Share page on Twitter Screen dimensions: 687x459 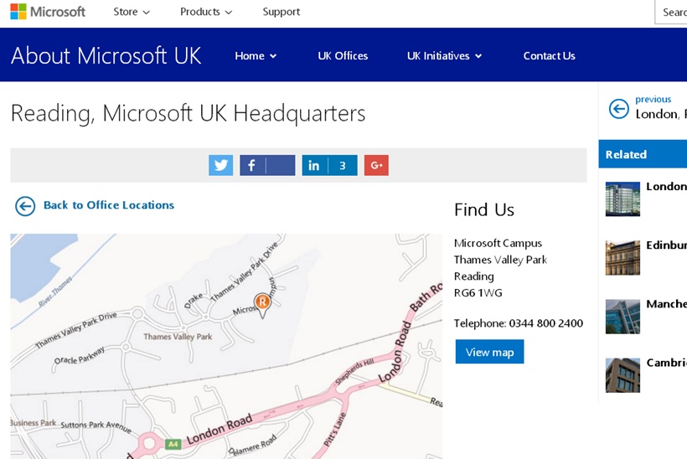[221, 165]
